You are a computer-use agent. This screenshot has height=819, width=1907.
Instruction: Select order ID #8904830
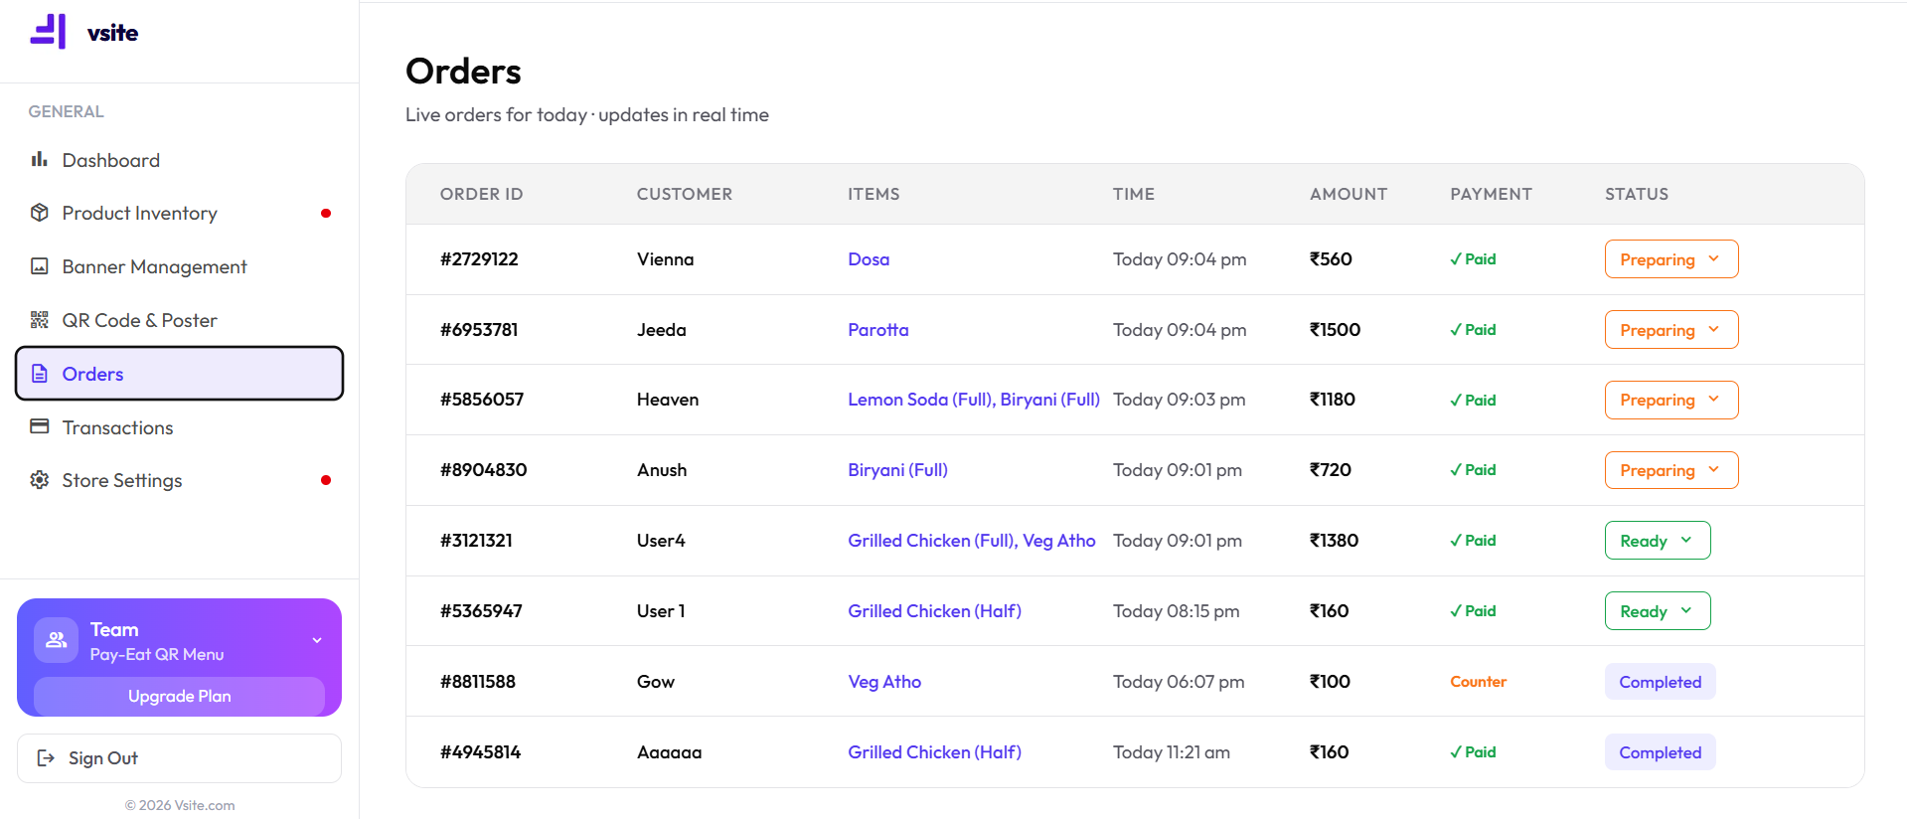coord(484,470)
